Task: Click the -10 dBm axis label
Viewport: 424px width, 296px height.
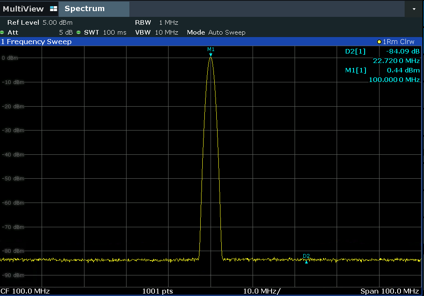Action: click(13, 82)
